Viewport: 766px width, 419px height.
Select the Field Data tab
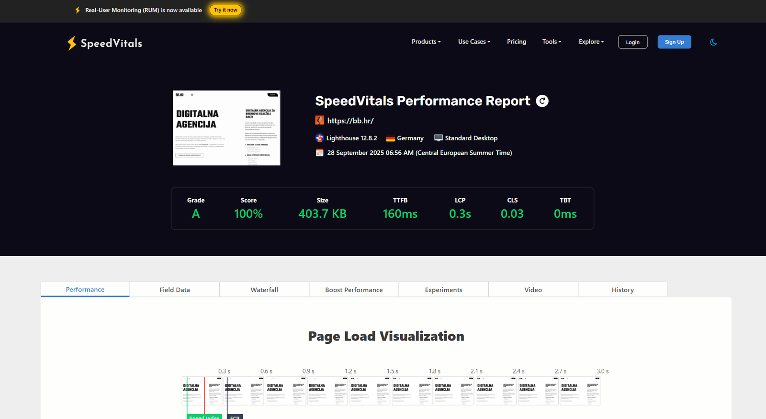click(175, 290)
